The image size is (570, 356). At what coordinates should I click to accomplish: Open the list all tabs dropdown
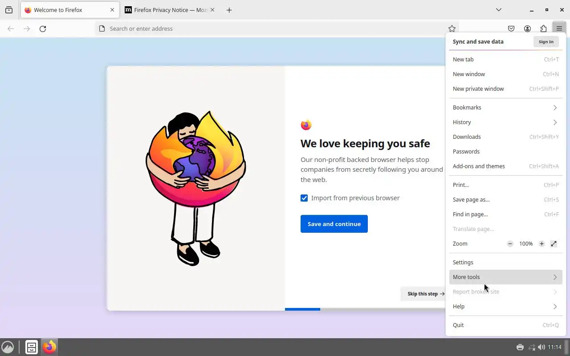tap(499, 10)
